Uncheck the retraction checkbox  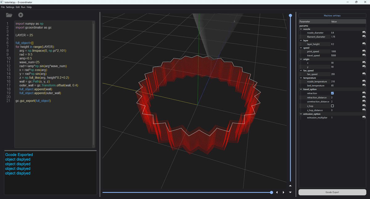(332, 93)
